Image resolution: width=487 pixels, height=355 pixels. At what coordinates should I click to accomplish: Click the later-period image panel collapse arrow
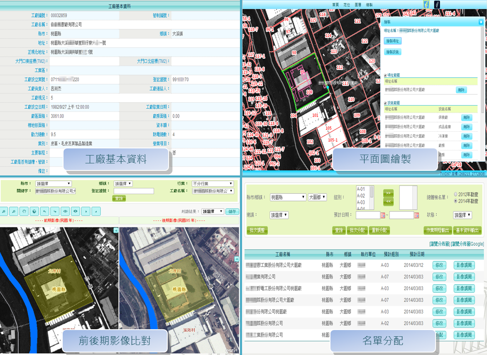point(237,259)
